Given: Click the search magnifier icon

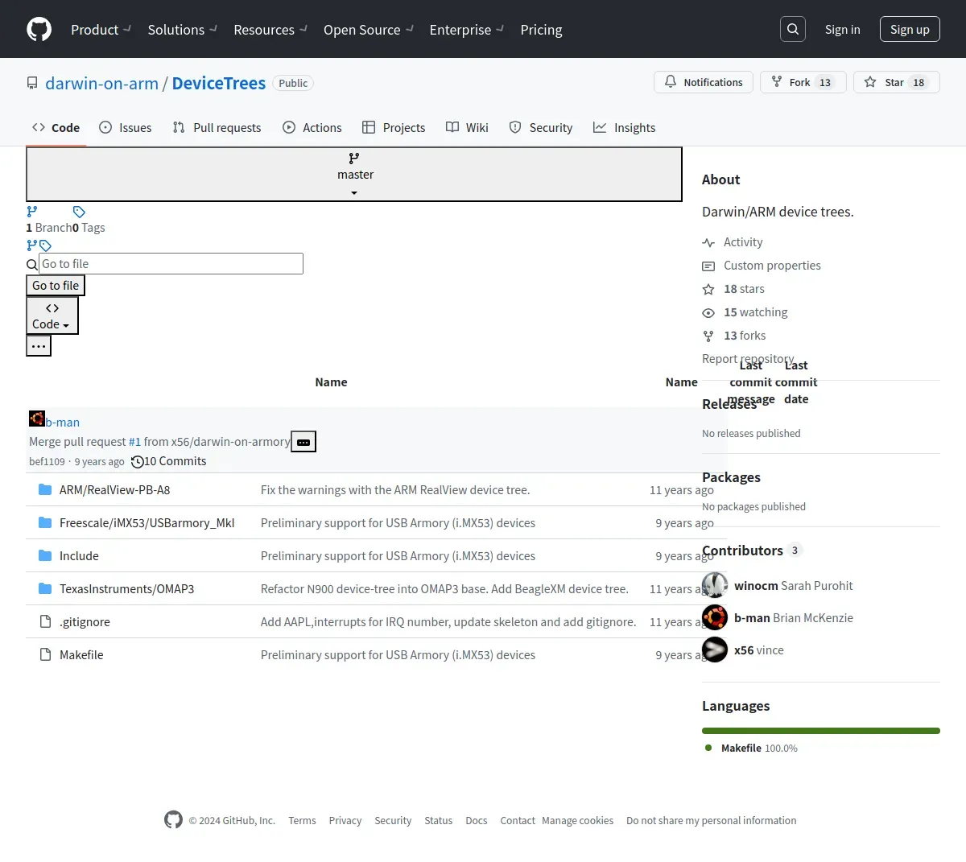Looking at the screenshot, I should 793,29.
